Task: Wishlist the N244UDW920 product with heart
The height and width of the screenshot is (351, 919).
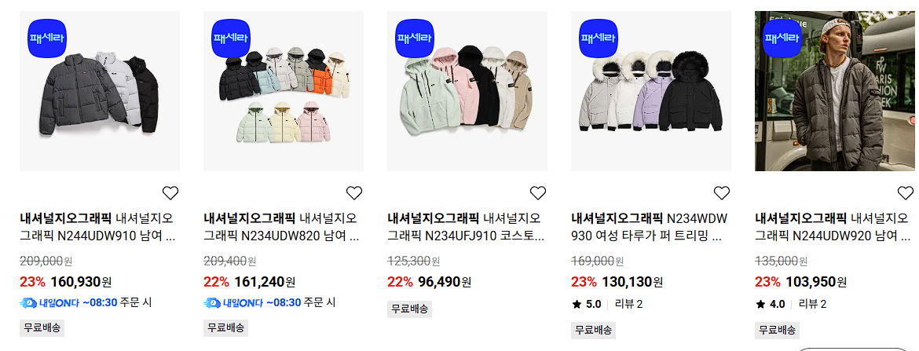Action: point(906,193)
